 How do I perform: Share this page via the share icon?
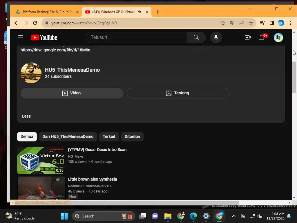tap(242, 23)
